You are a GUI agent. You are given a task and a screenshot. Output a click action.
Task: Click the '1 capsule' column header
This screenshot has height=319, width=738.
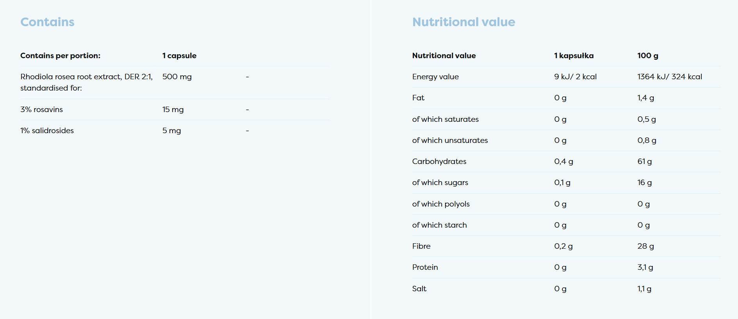point(179,56)
